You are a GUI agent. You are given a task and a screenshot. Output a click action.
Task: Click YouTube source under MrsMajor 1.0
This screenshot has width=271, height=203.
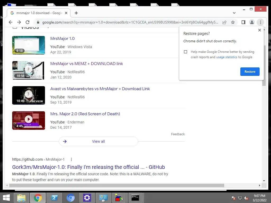[x=57, y=47]
